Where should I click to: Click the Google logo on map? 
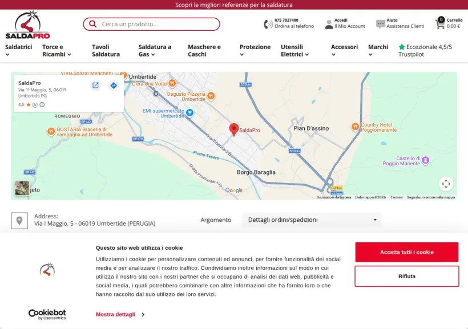(x=233, y=190)
